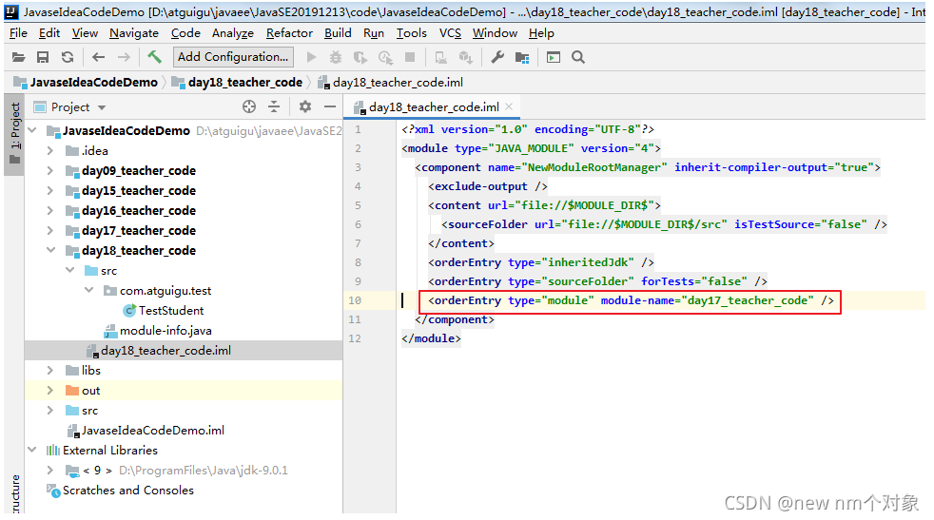This screenshot has height=520, width=934.
Task: Click JavaseIdeaCodeDemo breadcrumb
Action: 87,82
